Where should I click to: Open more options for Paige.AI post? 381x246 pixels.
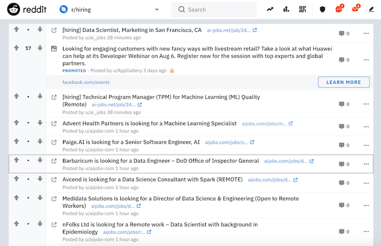366,145
